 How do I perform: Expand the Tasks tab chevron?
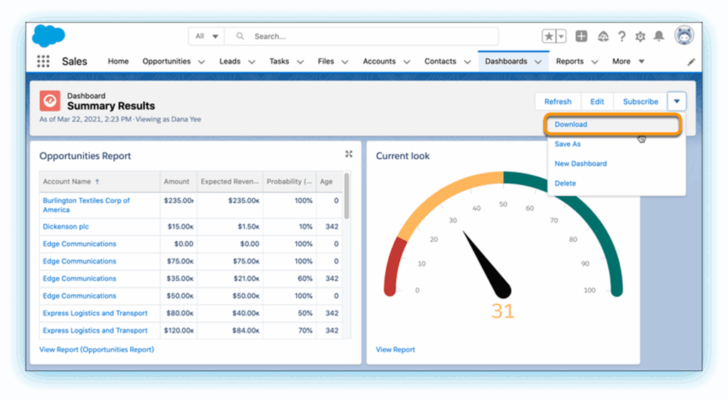pos(301,62)
